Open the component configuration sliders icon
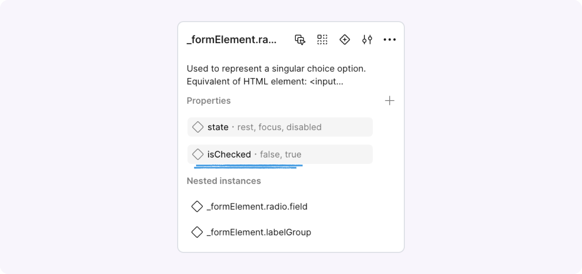Image resolution: width=582 pixels, height=274 pixels. click(367, 40)
